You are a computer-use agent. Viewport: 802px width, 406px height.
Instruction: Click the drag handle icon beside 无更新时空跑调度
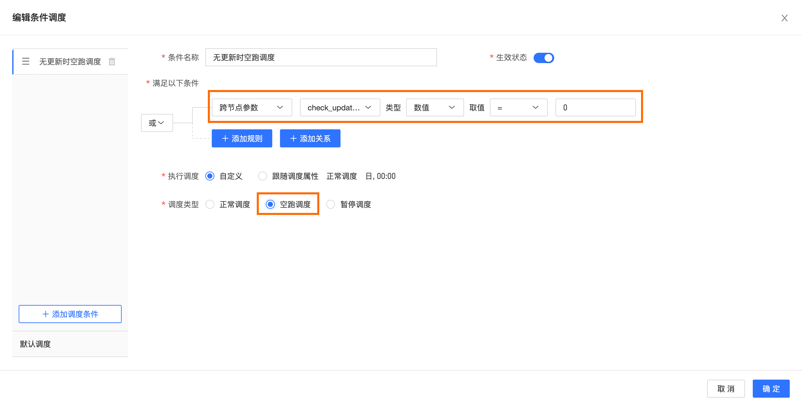click(26, 61)
